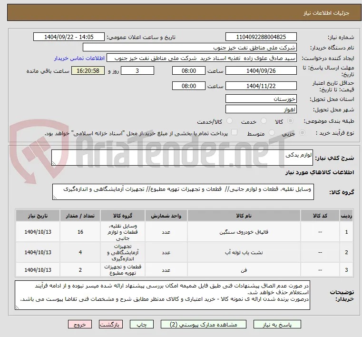Click the استان محل تحویل field خوزستان
362x337 pixels.
[261, 99]
